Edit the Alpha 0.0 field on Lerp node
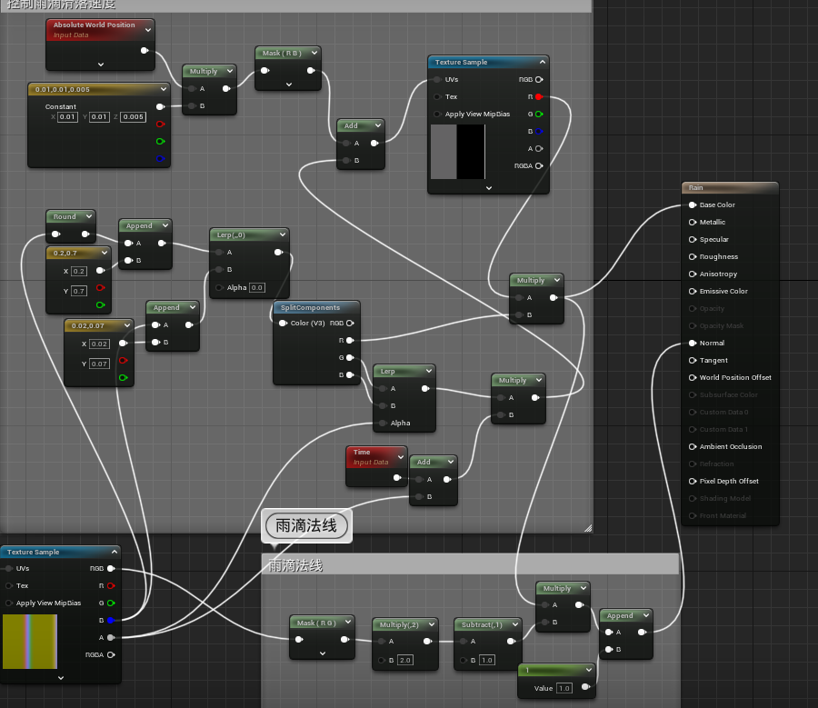 coord(256,287)
